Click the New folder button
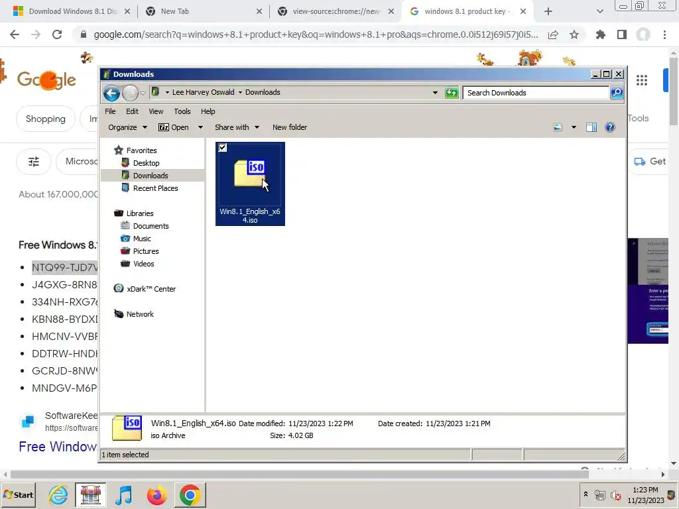The width and height of the screenshot is (679, 509). (x=290, y=127)
